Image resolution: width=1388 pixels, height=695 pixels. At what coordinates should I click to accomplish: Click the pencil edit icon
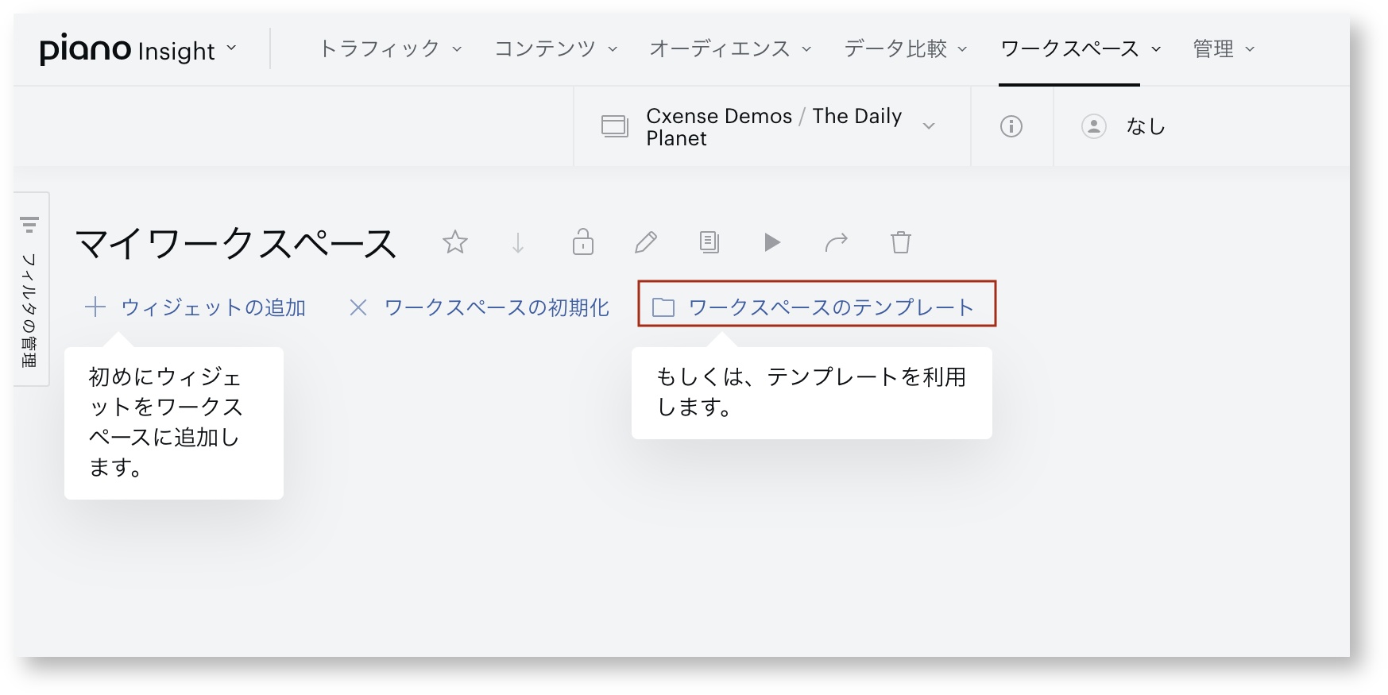click(646, 242)
